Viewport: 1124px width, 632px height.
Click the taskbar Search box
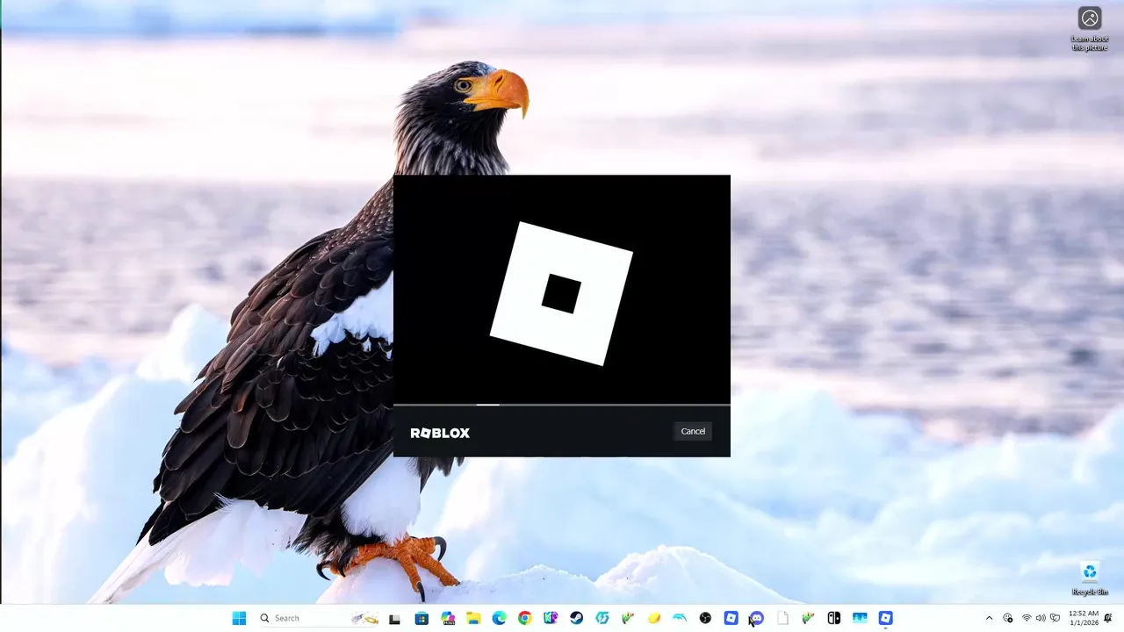319,618
